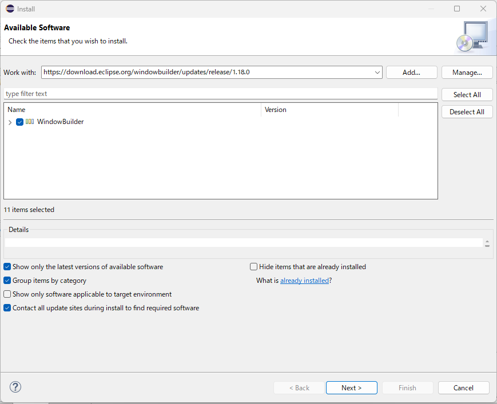
Task: Click the Details text area
Action: 244,243
